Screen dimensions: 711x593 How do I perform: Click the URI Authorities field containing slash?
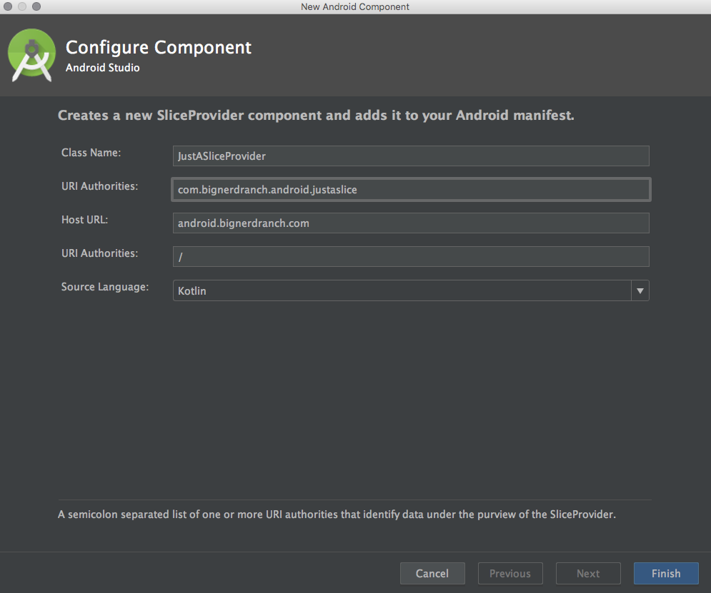pos(411,257)
